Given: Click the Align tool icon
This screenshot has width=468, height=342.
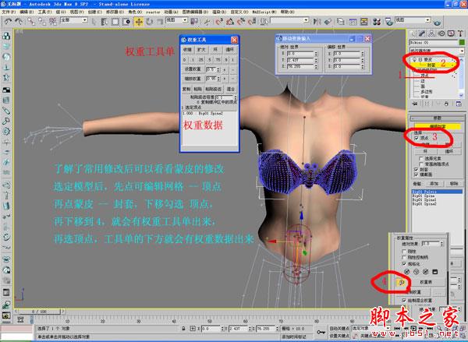Looking at the screenshot, I should (328, 22).
